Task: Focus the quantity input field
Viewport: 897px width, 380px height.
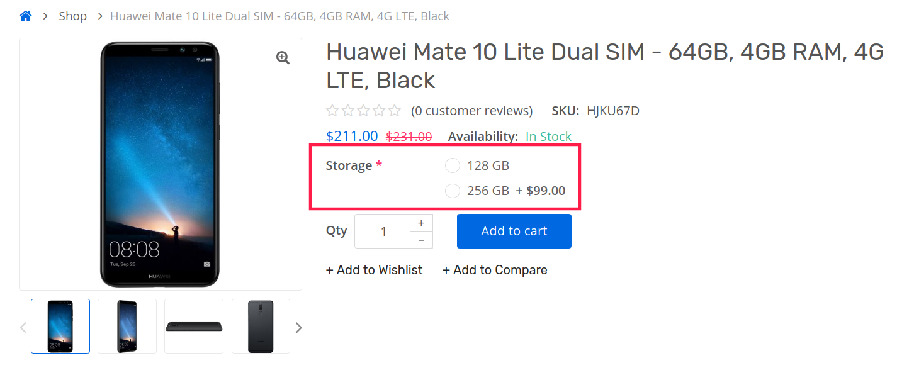Action: point(383,232)
